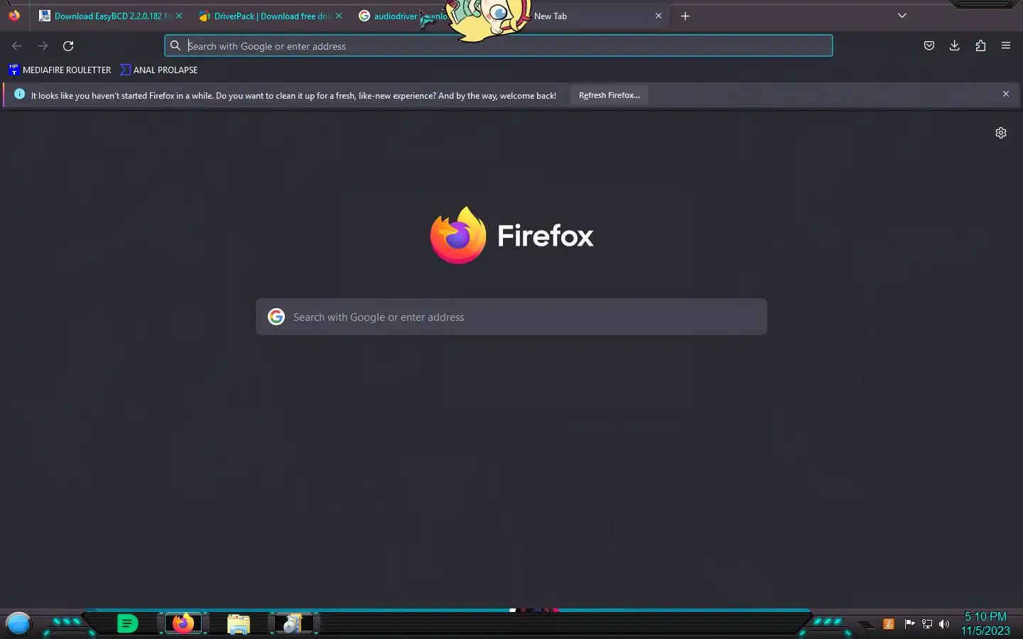The height and width of the screenshot is (639, 1023).
Task: Close the New Tab tab
Action: coord(659,16)
